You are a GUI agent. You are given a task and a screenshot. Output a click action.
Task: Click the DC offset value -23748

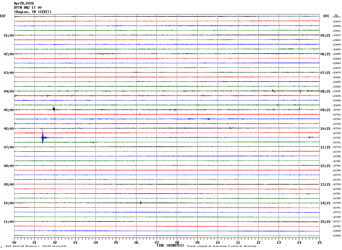pos(336,203)
